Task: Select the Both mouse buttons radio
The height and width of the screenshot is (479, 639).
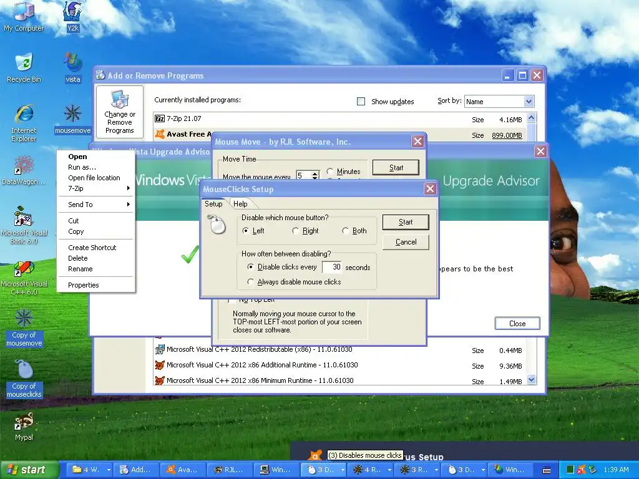Action: [x=346, y=231]
